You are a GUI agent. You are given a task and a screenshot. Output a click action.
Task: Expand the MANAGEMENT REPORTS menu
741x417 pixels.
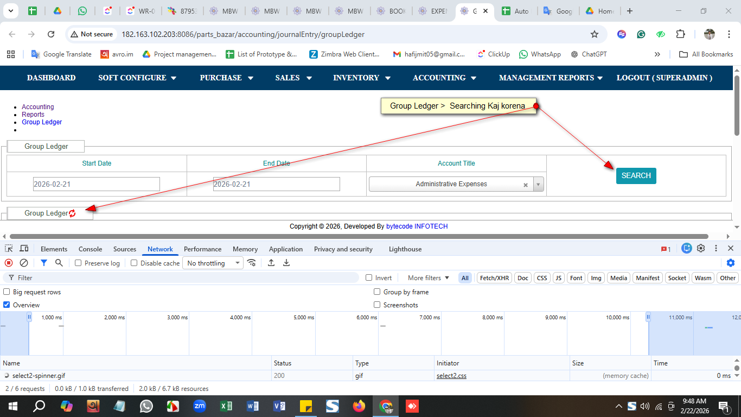[551, 78]
